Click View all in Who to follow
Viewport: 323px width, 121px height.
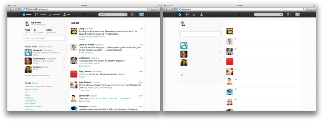pos(49,47)
